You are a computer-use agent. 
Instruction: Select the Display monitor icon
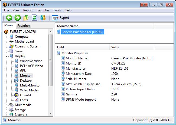pyautogui.click(x=11, y=56)
